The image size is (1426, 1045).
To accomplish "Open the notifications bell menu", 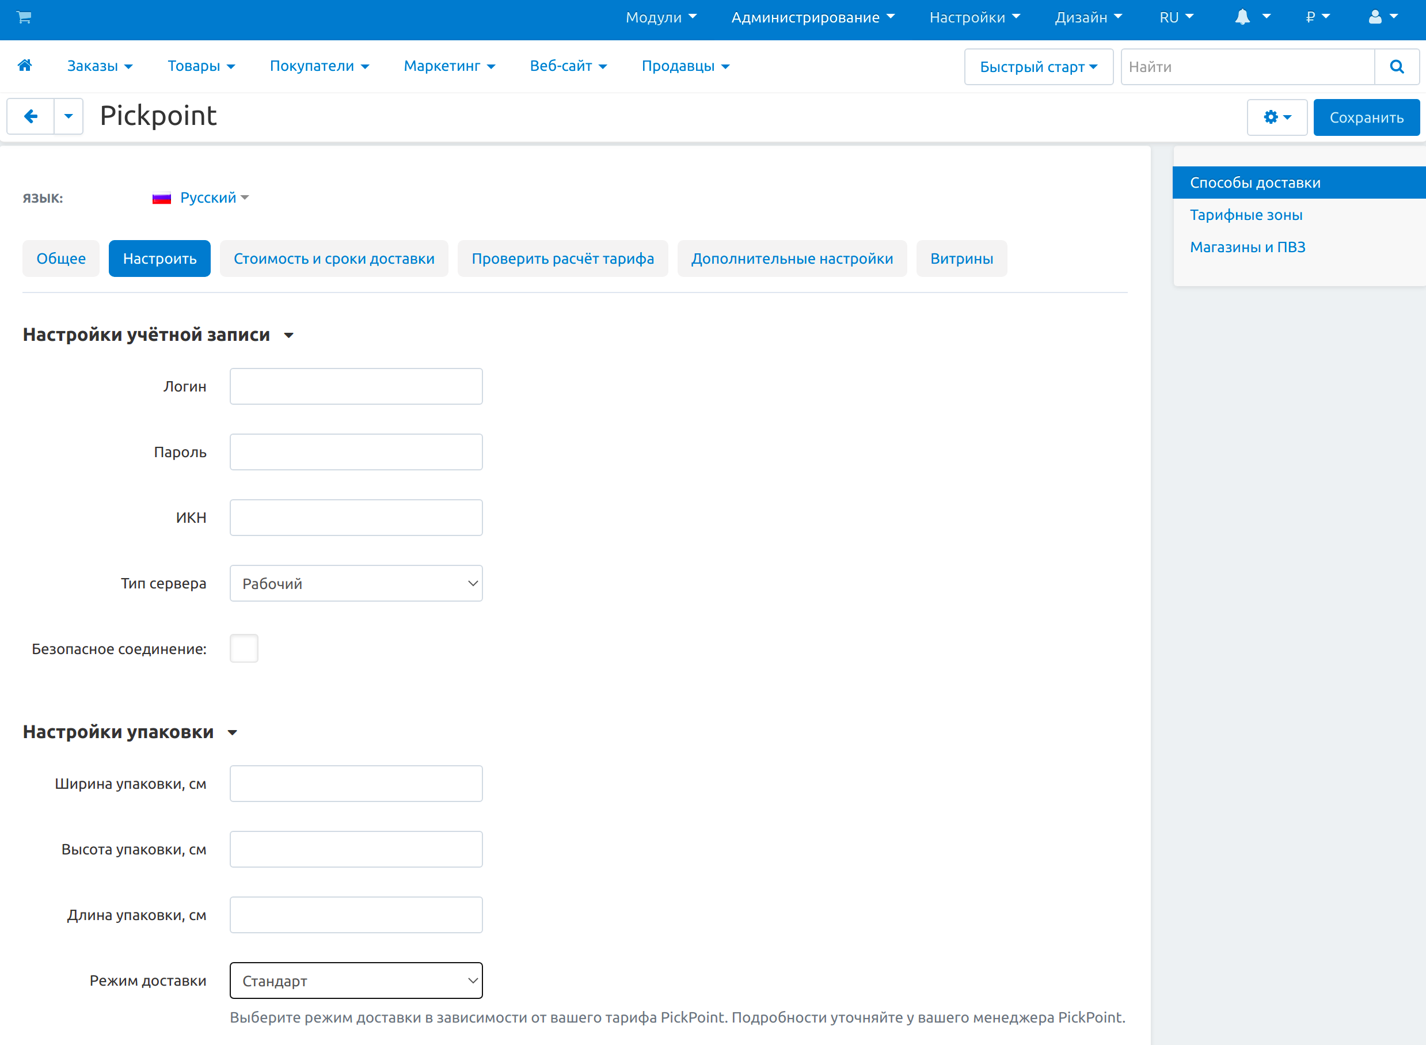I will click(1252, 17).
